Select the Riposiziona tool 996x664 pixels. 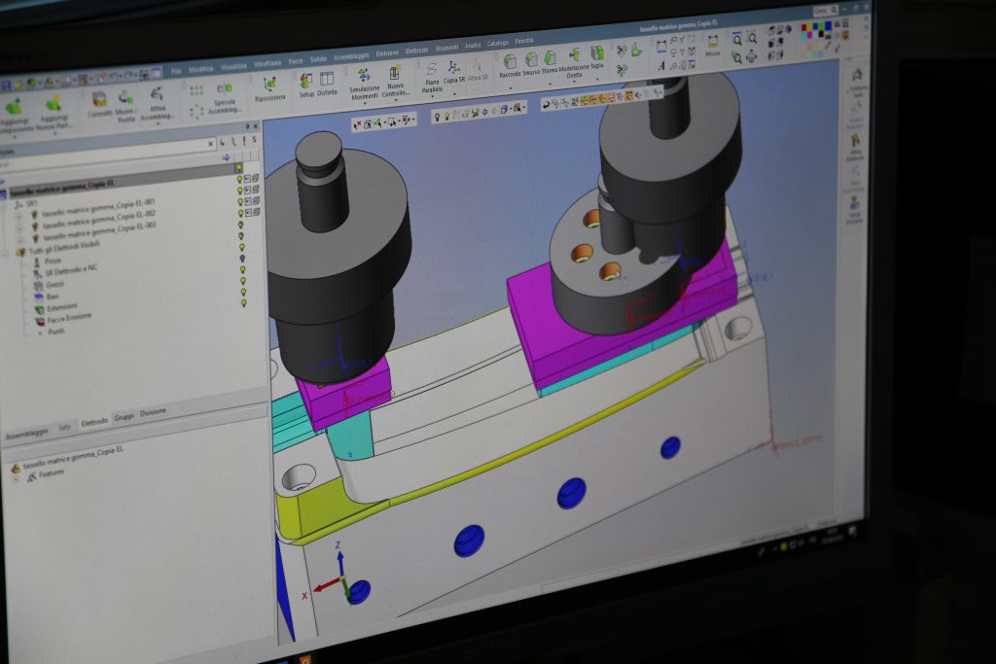point(269,85)
